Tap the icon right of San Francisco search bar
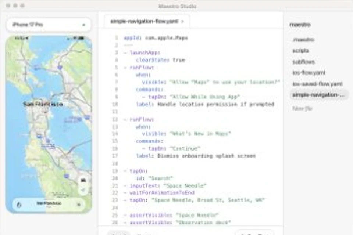353x235 pixels. click(79, 205)
